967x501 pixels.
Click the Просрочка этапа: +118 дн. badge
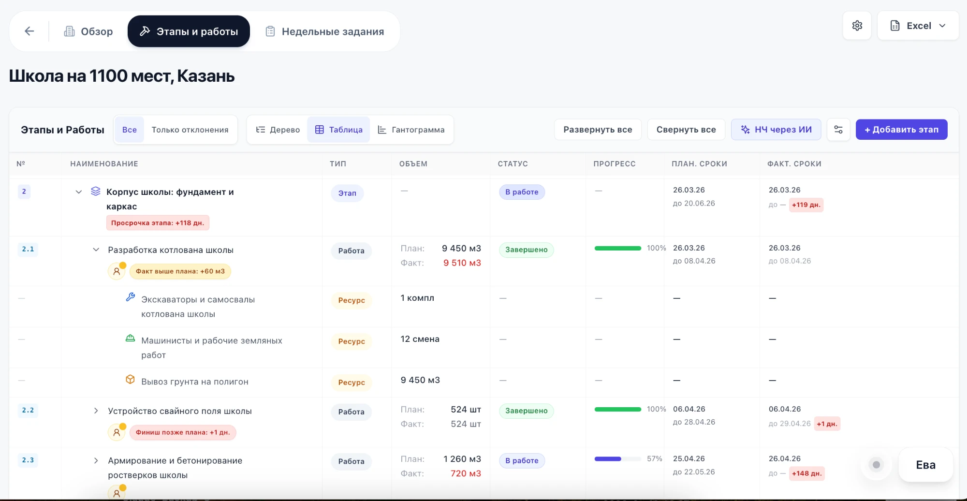(158, 223)
